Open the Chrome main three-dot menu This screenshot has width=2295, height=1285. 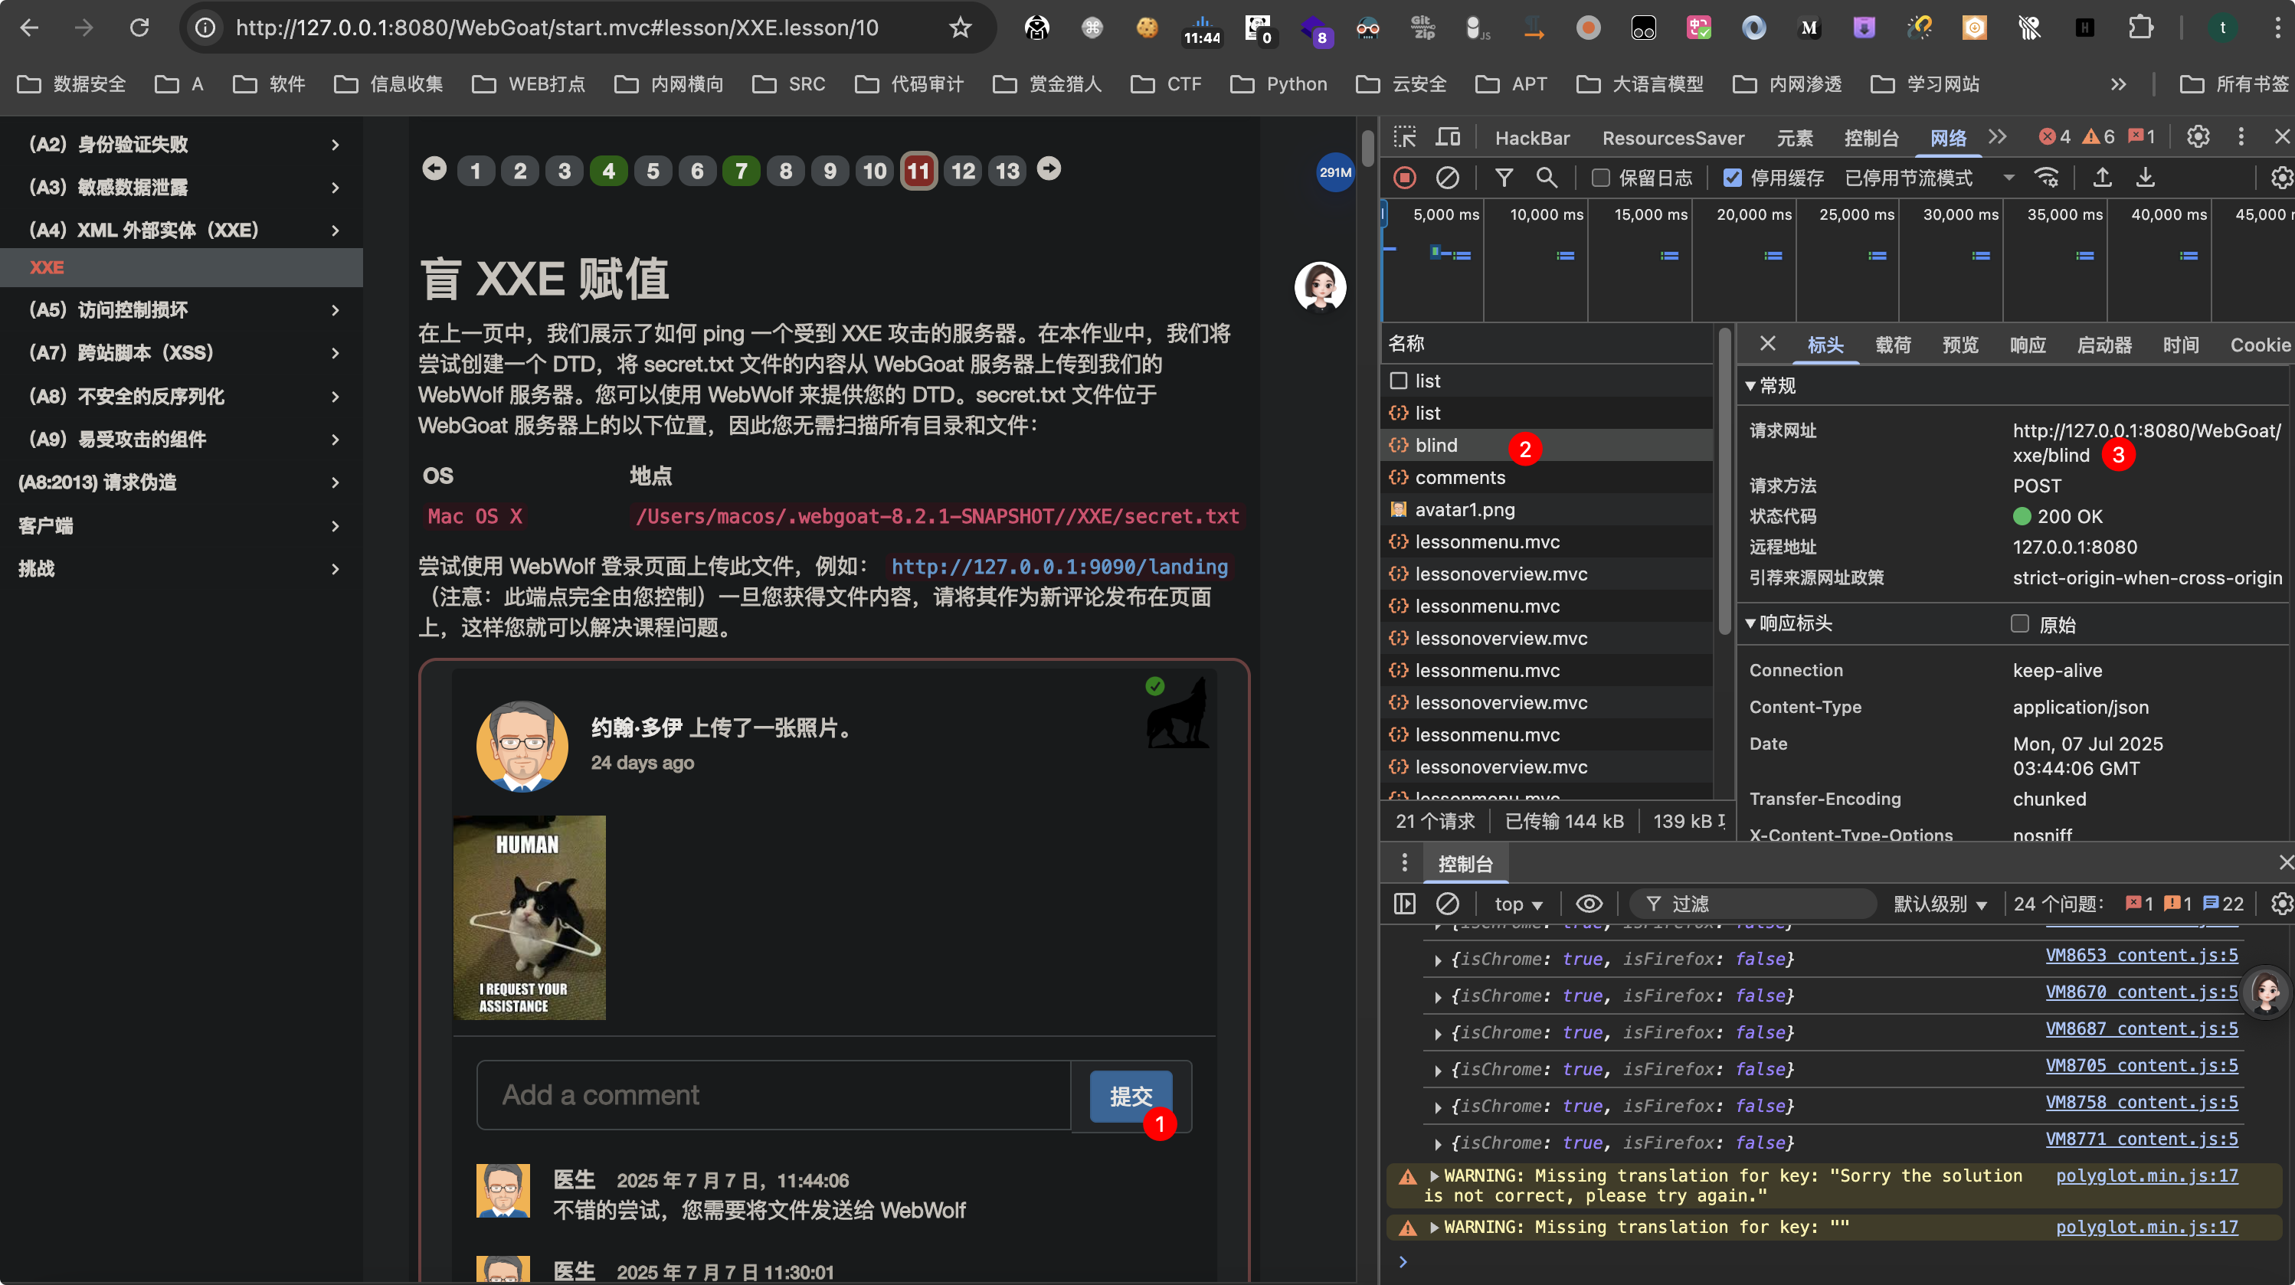2277,28
